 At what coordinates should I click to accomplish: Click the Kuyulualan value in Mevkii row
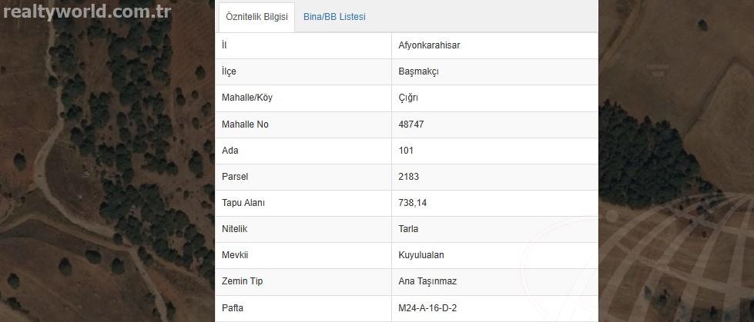click(x=421, y=255)
